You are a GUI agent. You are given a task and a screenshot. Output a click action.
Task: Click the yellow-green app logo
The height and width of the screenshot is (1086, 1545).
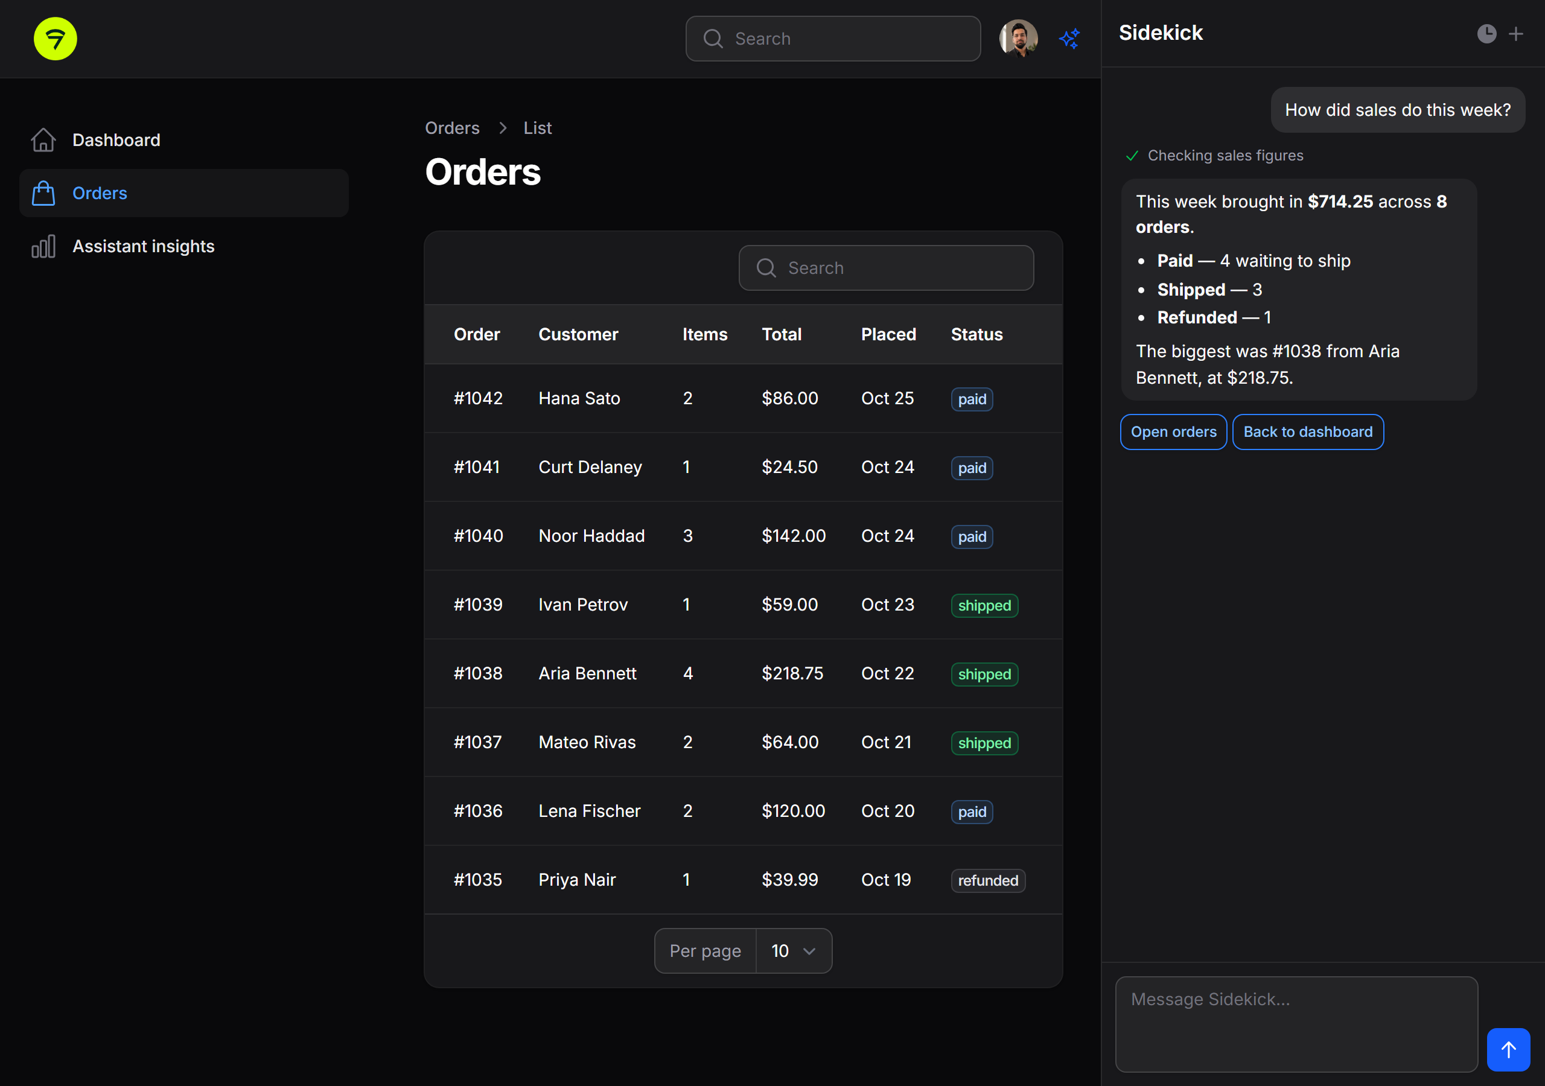pos(55,39)
